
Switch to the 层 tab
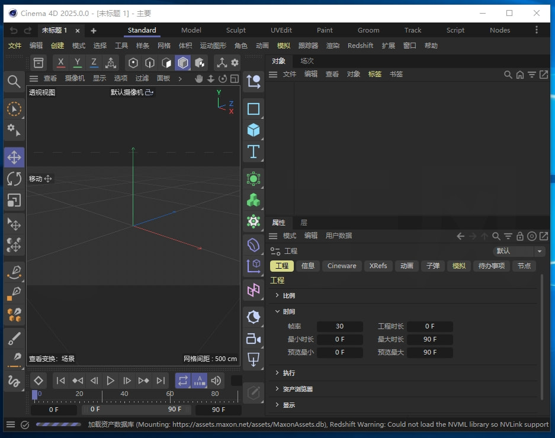(x=304, y=223)
